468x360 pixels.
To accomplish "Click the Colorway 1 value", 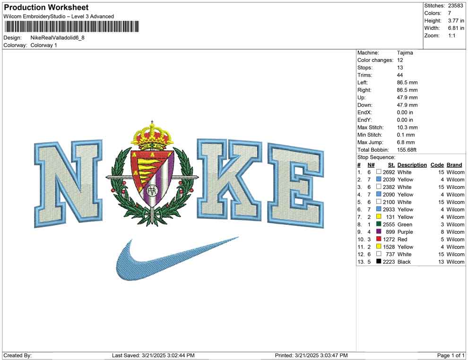I will [43, 45].
